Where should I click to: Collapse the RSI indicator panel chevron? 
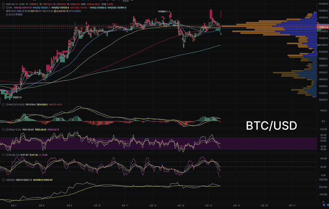(3, 130)
